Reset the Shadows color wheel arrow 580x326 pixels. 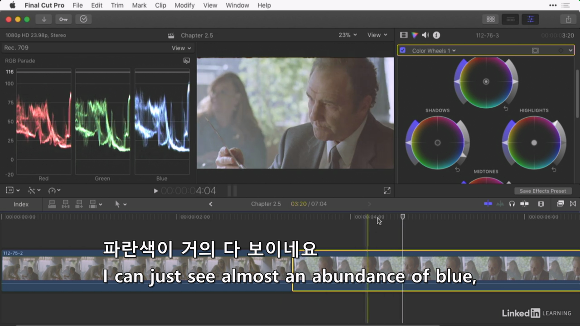click(x=457, y=170)
